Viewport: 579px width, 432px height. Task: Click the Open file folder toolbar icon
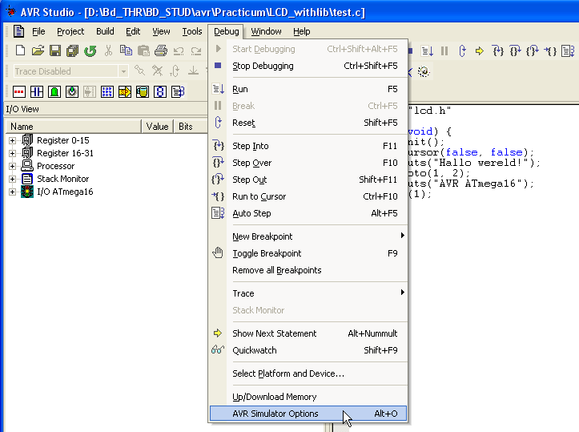pyautogui.click(x=38, y=51)
